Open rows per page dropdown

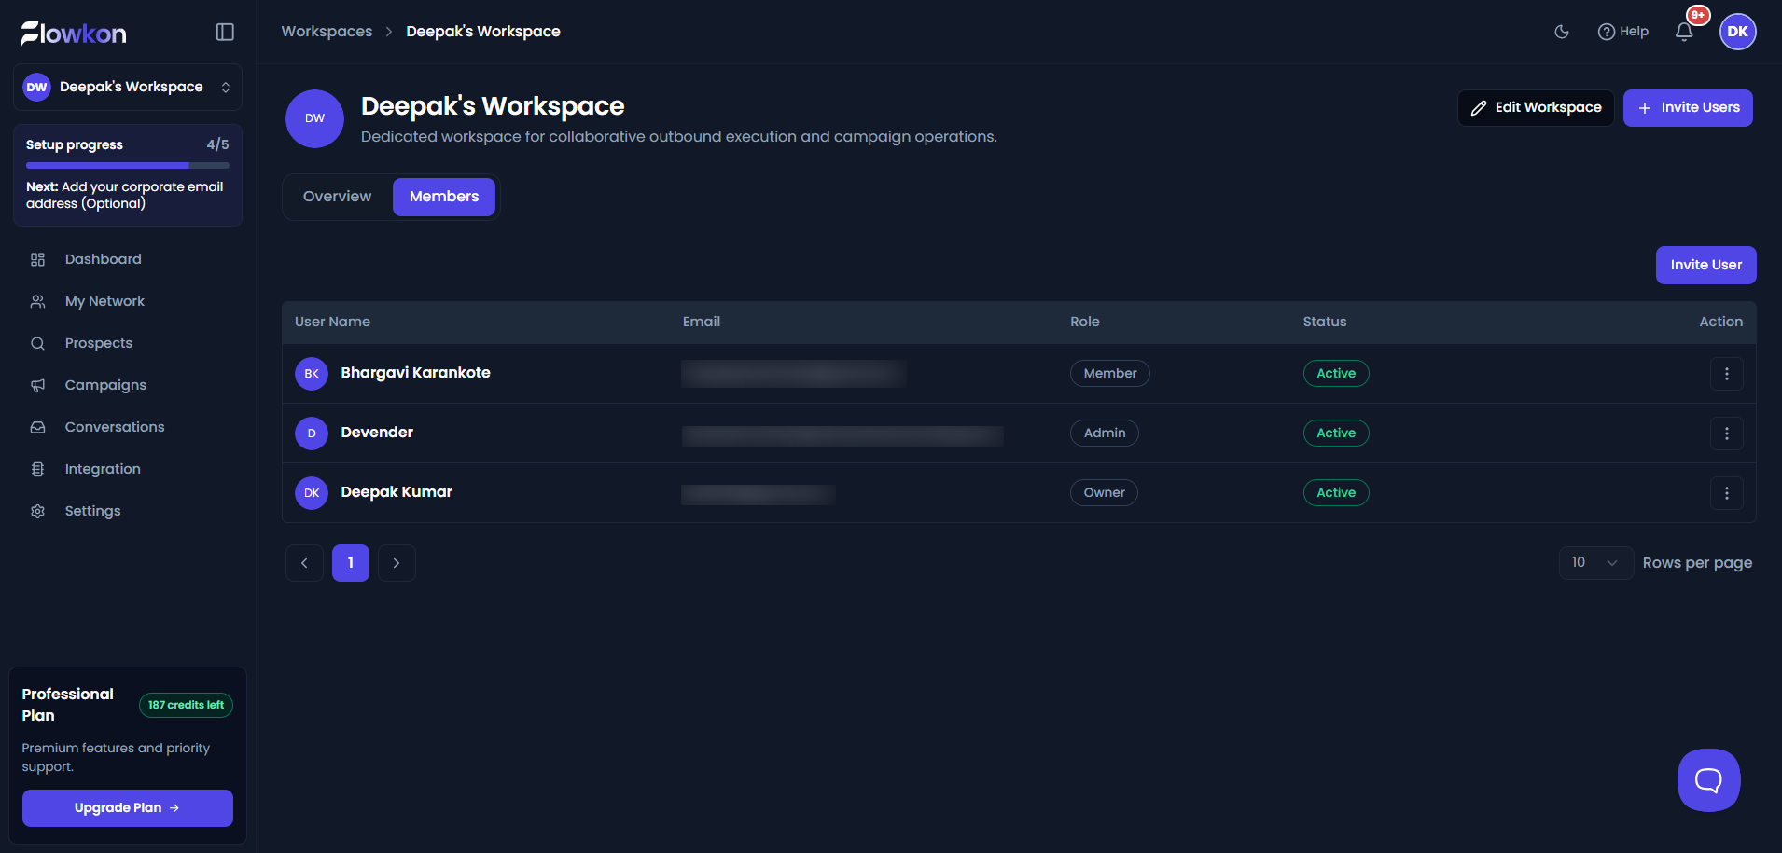click(1595, 563)
